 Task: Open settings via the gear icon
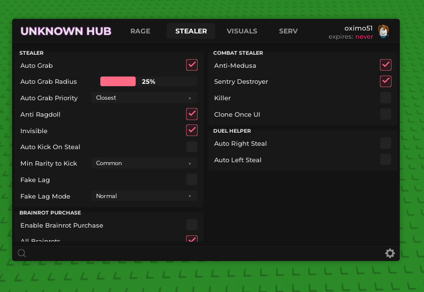390,253
